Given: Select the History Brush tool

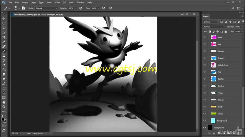Looking at the screenshot, I should click(4, 60).
